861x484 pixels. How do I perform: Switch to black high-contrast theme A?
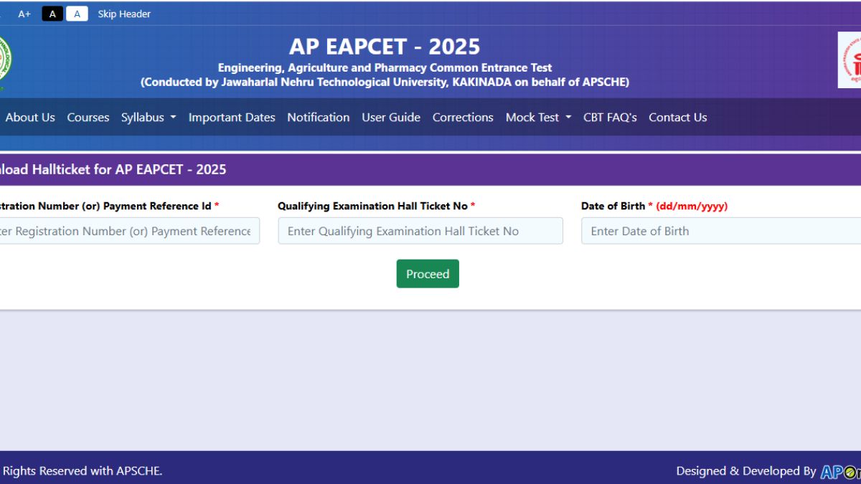click(x=52, y=14)
